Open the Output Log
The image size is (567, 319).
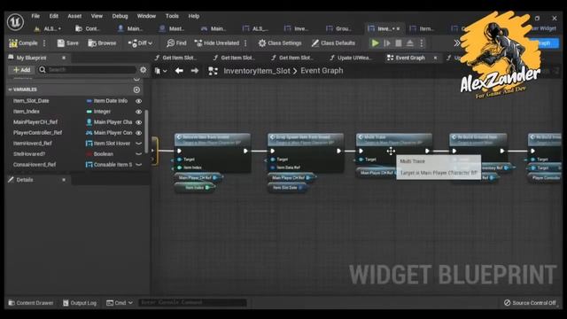click(80, 303)
